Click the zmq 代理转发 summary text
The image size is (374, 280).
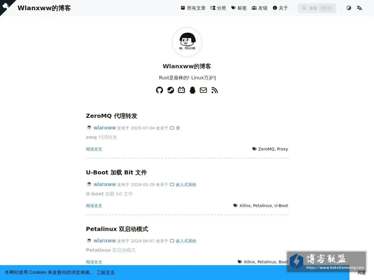tap(102, 137)
